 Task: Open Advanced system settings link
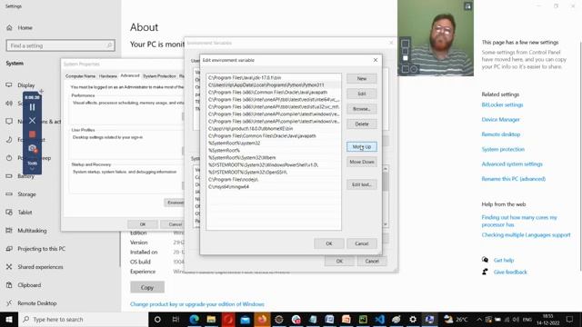[512, 164]
